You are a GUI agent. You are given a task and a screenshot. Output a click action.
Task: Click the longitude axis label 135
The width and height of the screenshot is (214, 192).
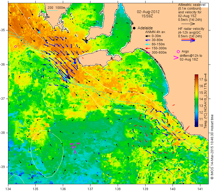pos(36,189)
